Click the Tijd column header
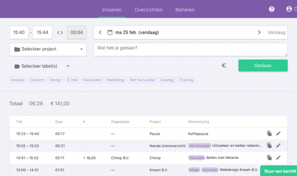 (19, 122)
